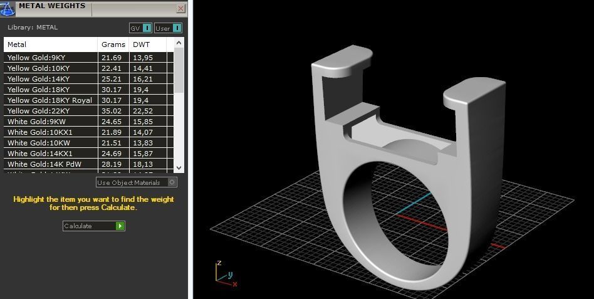Image resolution: width=594 pixels, height=299 pixels.
Task: Toggle Use Object Materials option
Action: point(137,182)
